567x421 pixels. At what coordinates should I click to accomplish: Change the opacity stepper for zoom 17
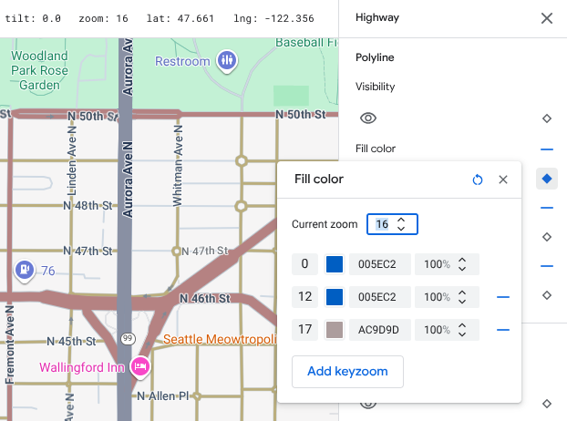(x=462, y=329)
